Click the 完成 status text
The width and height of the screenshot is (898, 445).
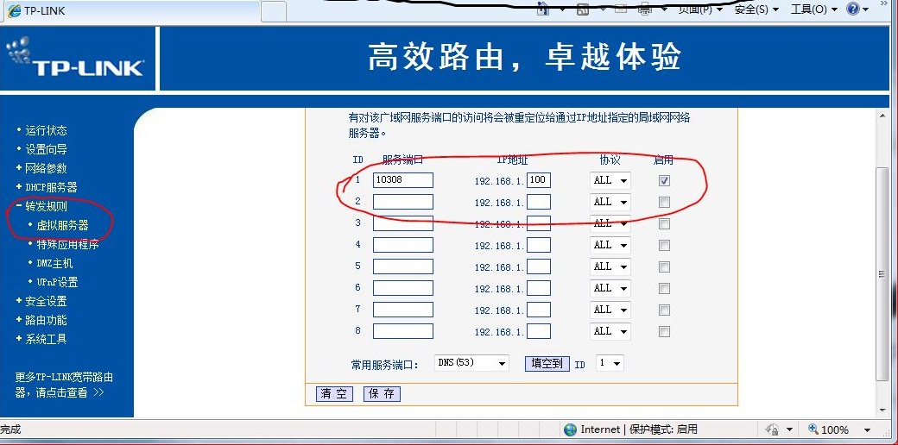tap(10, 429)
